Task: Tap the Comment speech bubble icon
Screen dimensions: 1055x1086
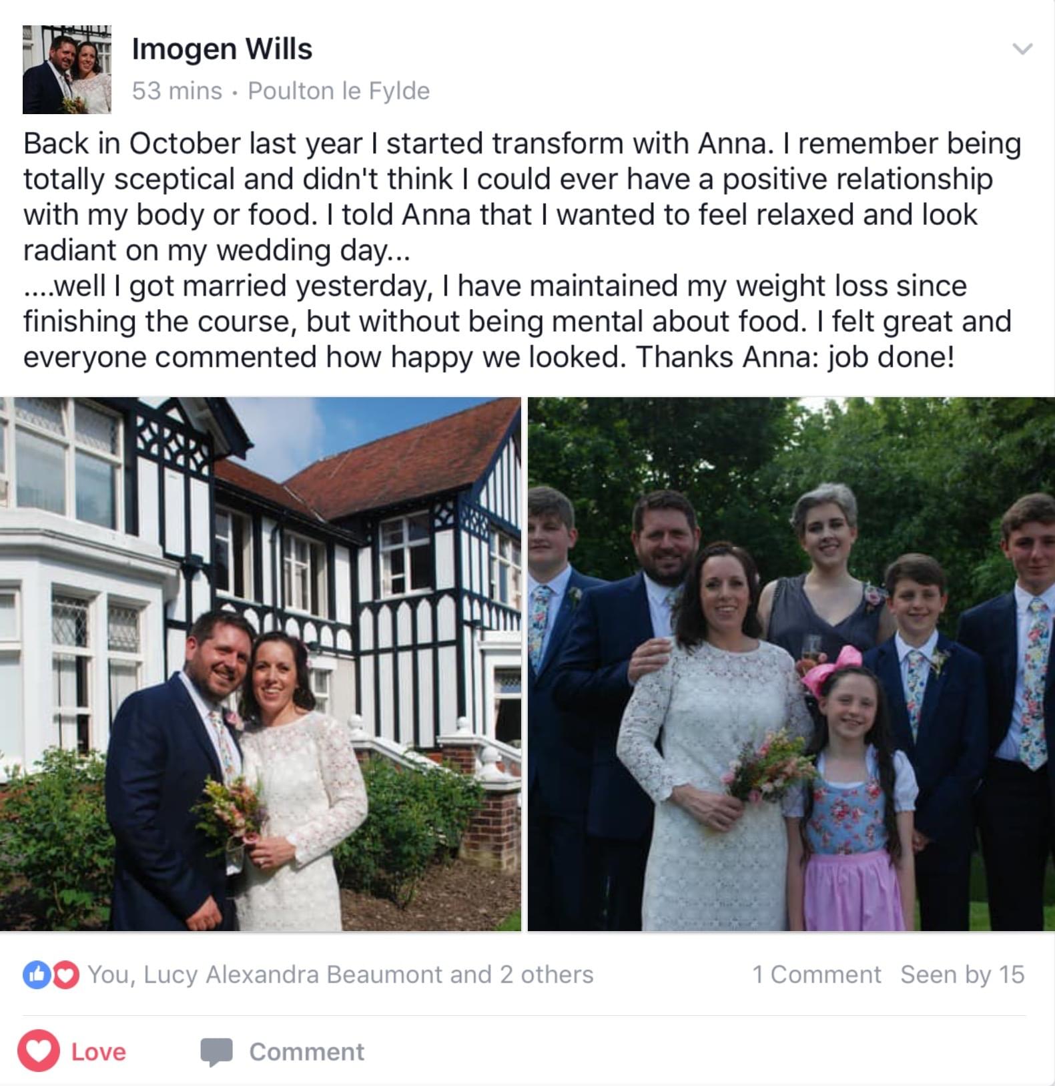Action: coord(217,1052)
